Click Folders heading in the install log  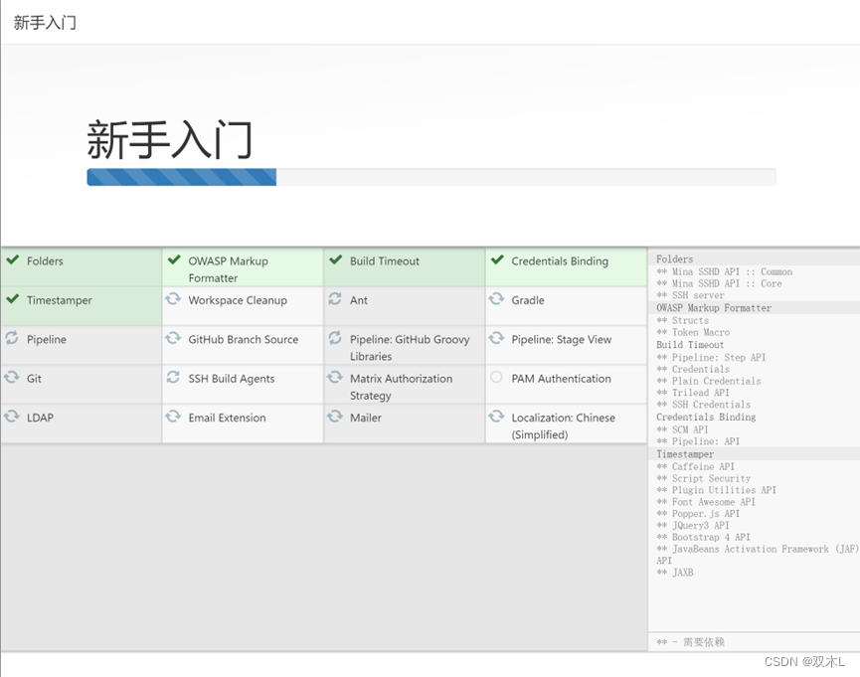click(x=675, y=258)
